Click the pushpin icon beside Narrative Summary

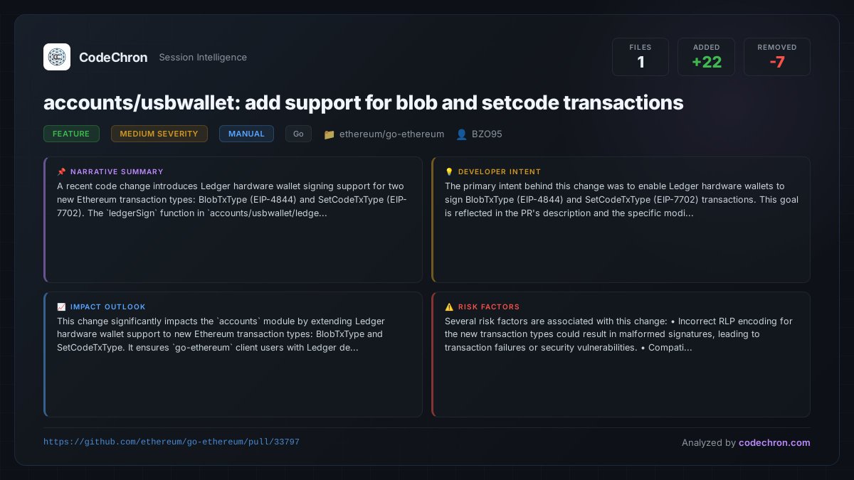(x=61, y=171)
